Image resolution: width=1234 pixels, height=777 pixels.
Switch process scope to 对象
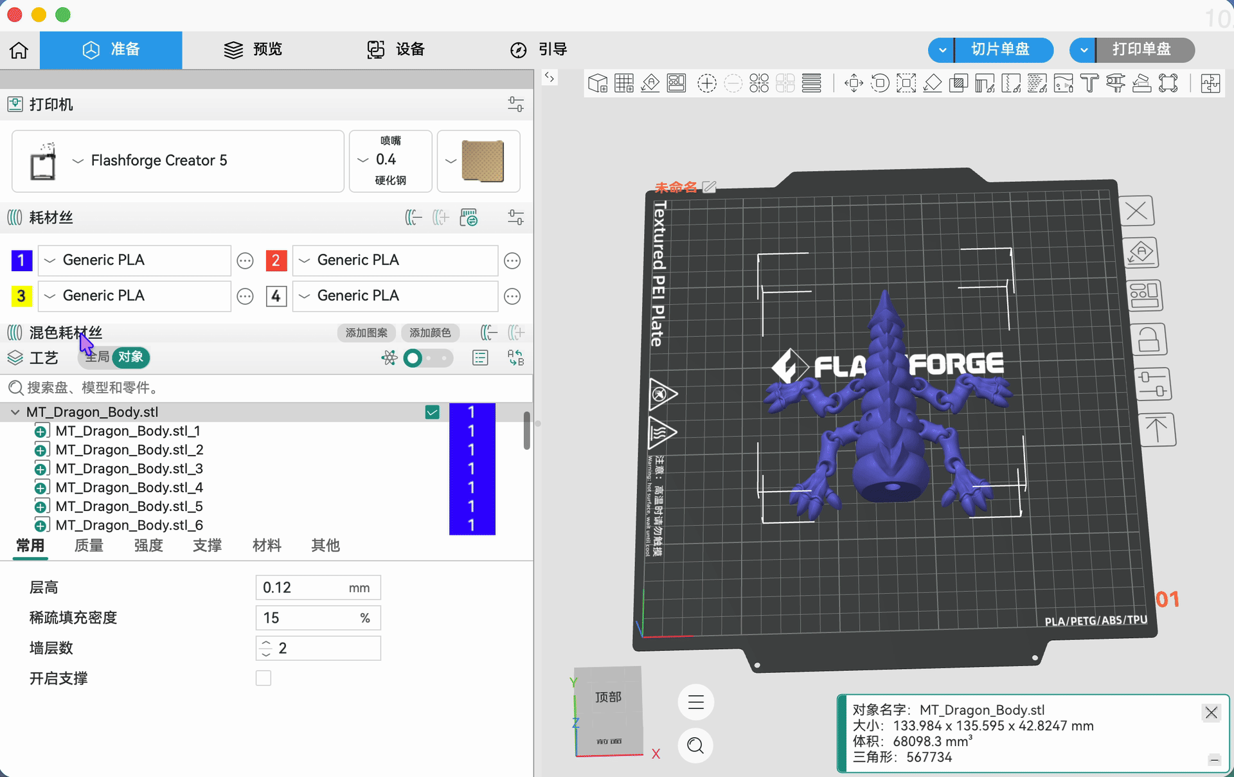(131, 357)
